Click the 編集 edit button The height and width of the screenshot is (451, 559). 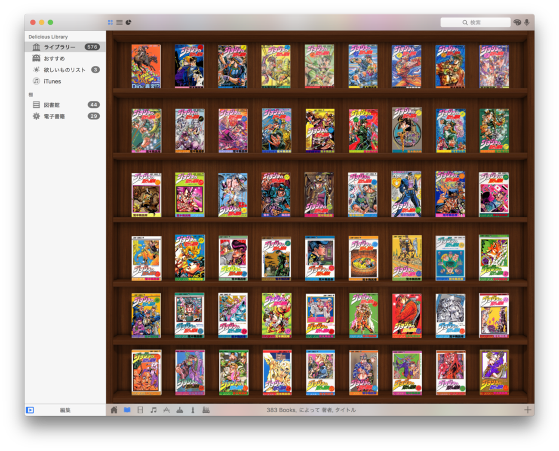(x=65, y=410)
